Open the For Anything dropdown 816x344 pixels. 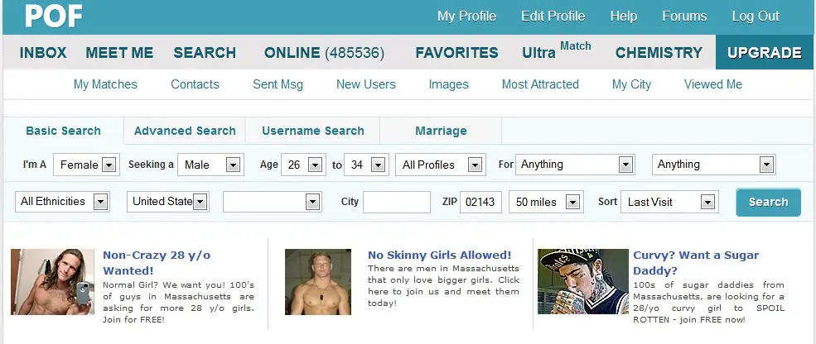click(x=575, y=165)
